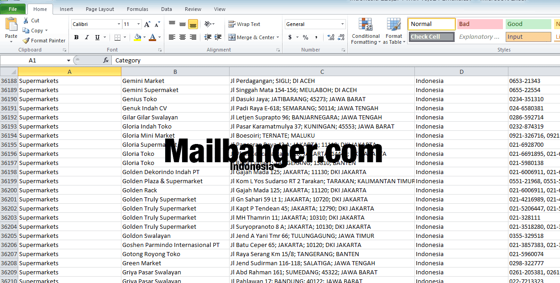
Task: Click the Decrease Decimal icon
Action: coord(341,37)
